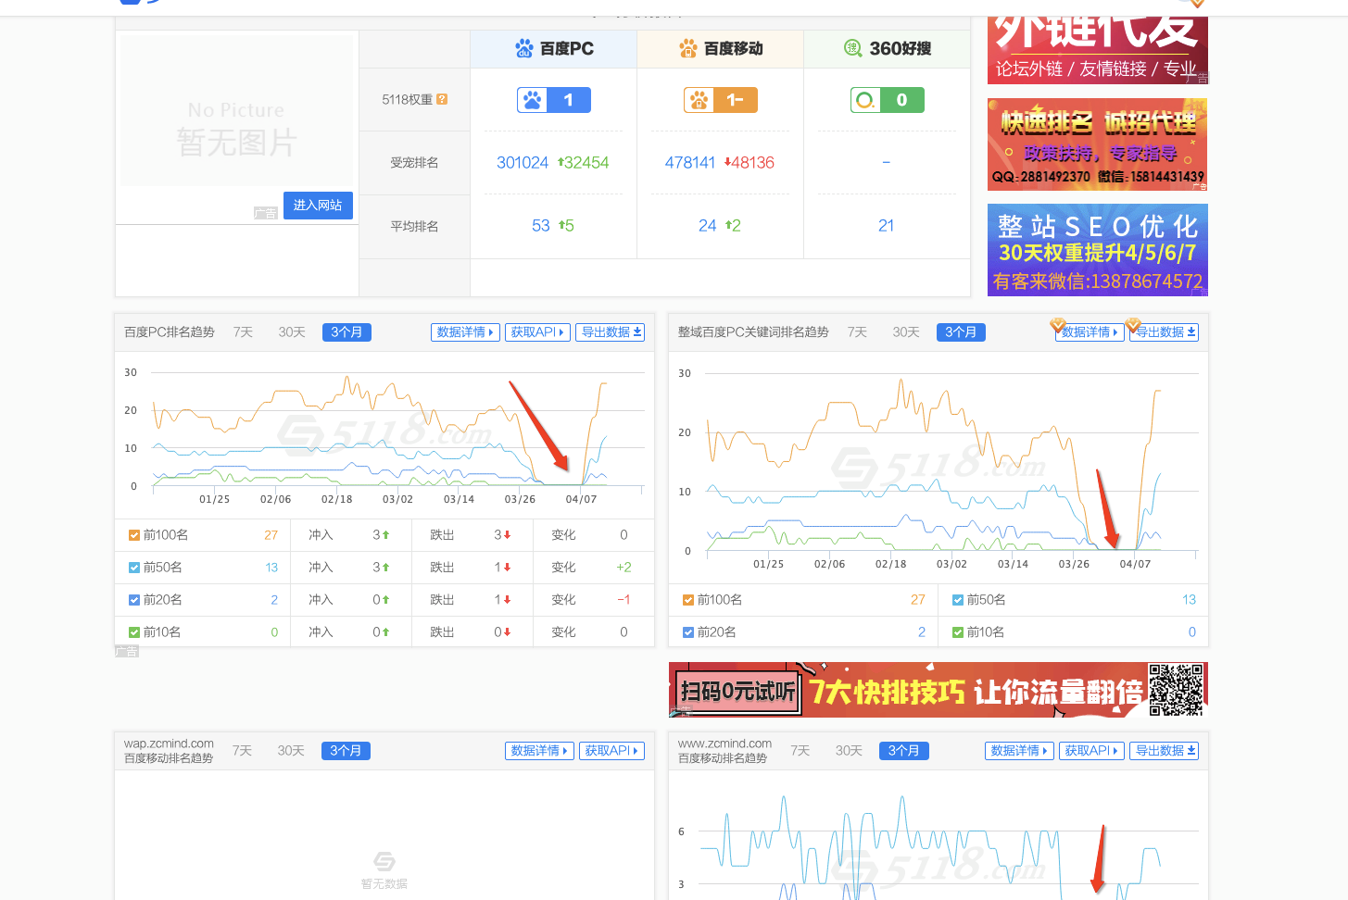Click the 前50名 变化 value +2
Viewport: 1348px width, 900px height.
[x=624, y=568]
